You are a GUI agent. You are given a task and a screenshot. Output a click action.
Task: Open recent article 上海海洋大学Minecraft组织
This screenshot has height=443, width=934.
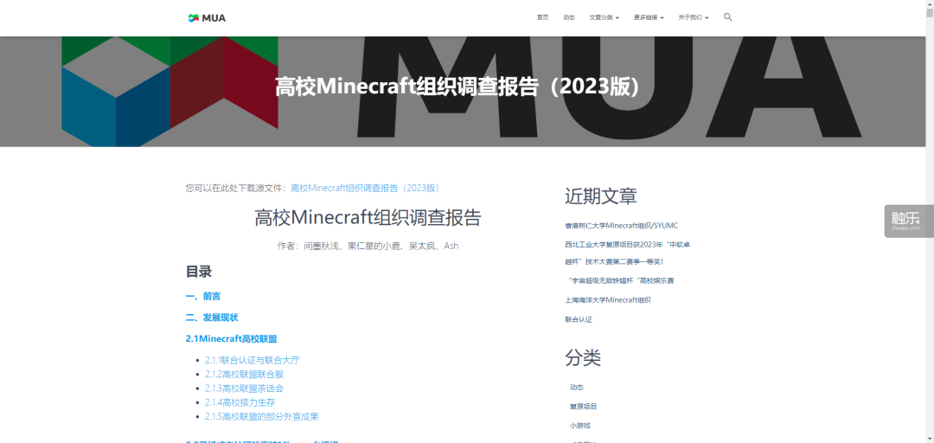608,300
